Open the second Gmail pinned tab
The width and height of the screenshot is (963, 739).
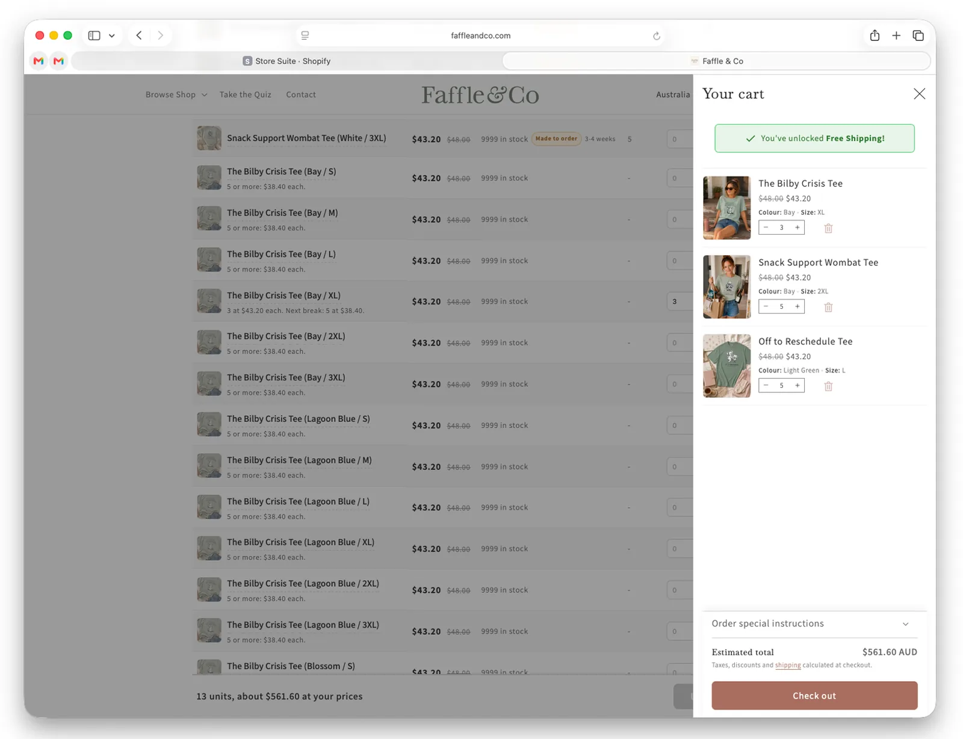[58, 61]
